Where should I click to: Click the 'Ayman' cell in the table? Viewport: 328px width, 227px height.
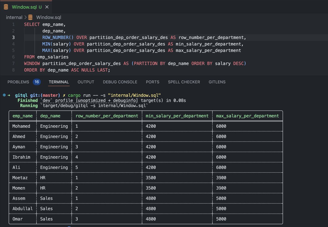click(x=19, y=147)
